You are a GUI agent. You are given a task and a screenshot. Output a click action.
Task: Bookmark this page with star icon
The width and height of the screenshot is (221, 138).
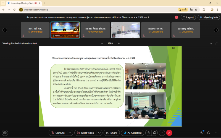coord(196,9)
